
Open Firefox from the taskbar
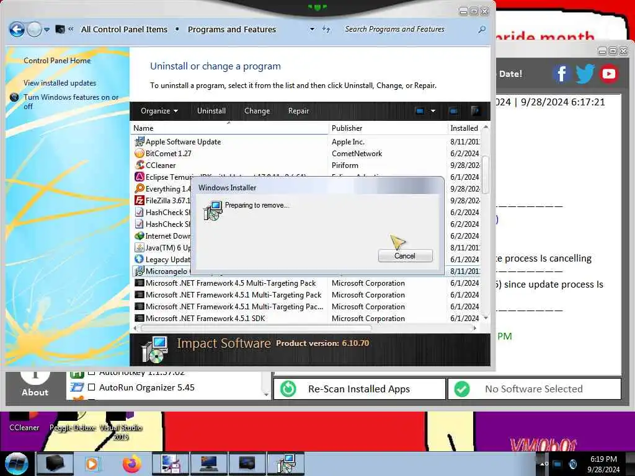(132, 464)
